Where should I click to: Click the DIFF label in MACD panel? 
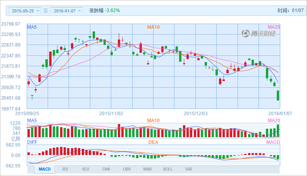pos(32,142)
